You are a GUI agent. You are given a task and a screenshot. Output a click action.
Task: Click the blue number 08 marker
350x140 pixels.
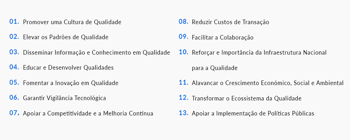[x=183, y=22]
